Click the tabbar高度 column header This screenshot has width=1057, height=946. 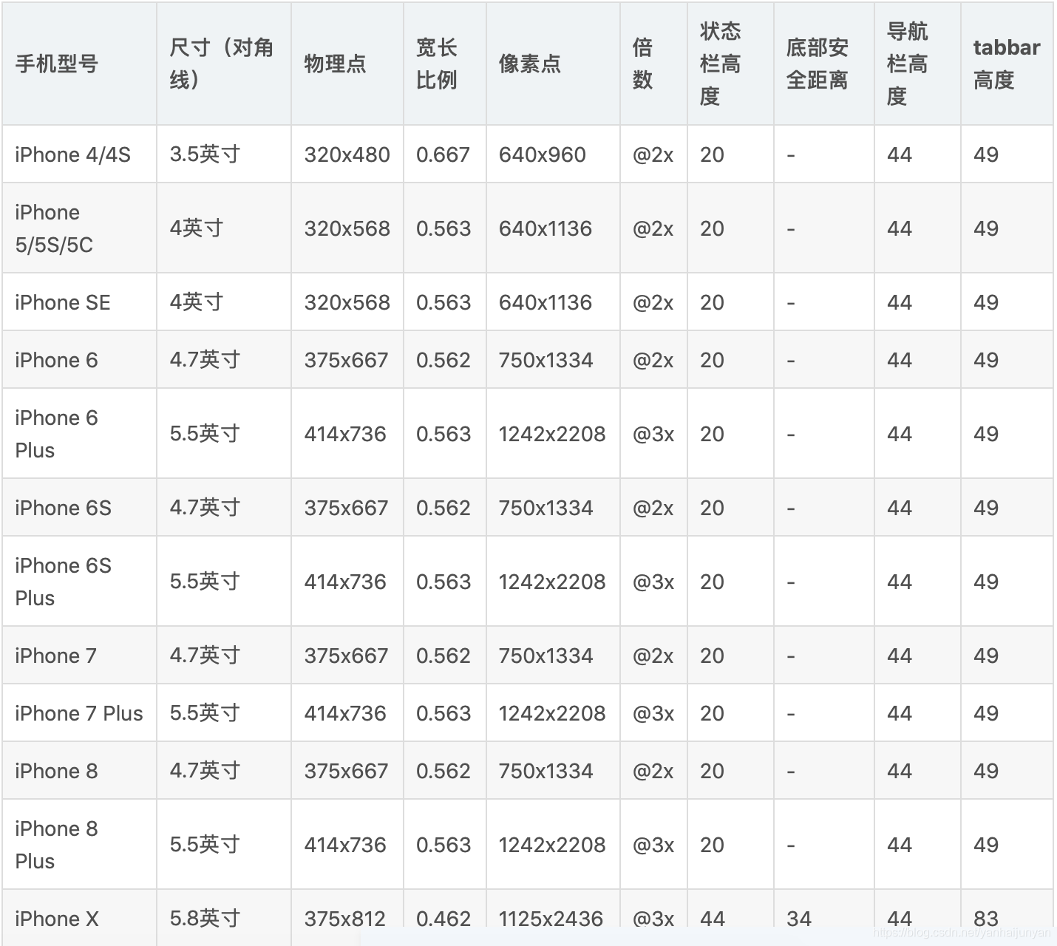pyautogui.click(x=1006, y=64)
